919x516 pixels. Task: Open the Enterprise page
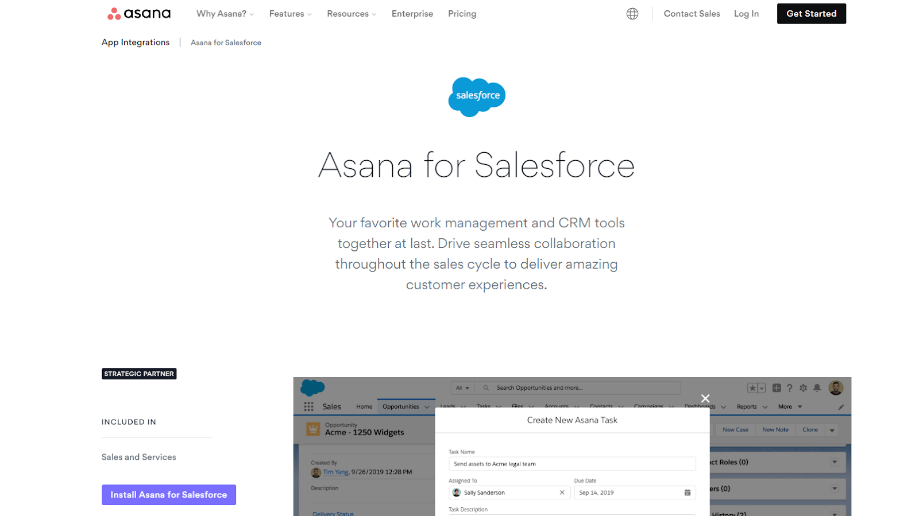(x=412, y=14)
